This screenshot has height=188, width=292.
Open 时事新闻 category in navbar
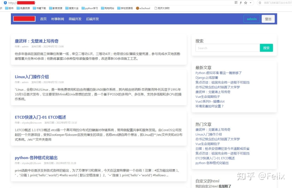pos(57,19)
